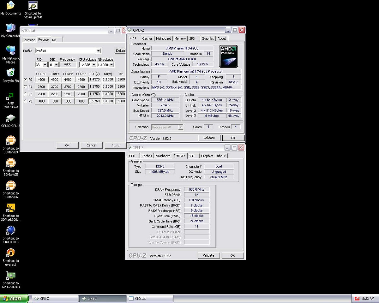Click the Core Speed value 5561.4 MHz
The height and width of the screenshot is (303, 379).
[166, 100]
